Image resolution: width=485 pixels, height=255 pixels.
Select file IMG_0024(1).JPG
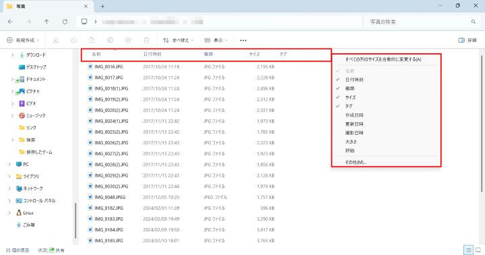(x=111, y=121)
